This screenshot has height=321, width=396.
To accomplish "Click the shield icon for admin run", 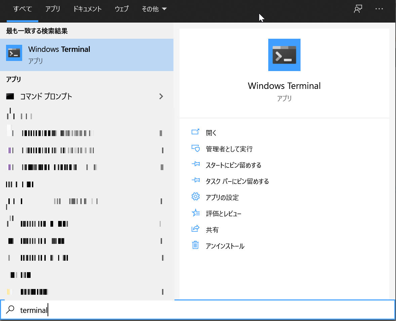I will 195,148.
